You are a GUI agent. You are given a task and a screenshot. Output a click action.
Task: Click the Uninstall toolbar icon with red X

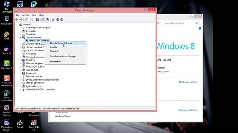pos(57,20)
